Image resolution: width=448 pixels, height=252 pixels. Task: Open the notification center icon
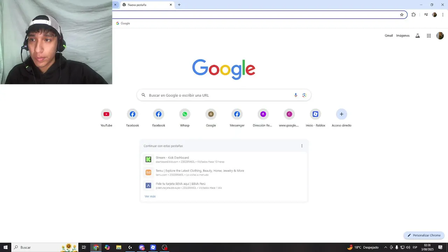(440, 247)
